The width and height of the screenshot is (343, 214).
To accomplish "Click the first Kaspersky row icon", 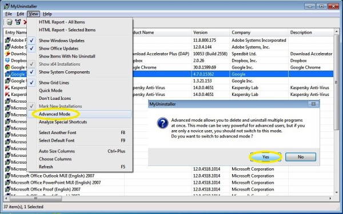I will coord(7,87).
